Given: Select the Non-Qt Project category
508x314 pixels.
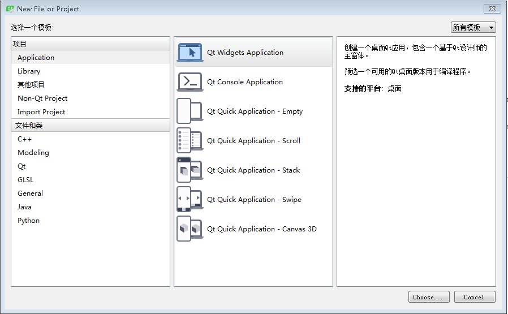Looking at the screenshot, I should click(x=91, y=98).
